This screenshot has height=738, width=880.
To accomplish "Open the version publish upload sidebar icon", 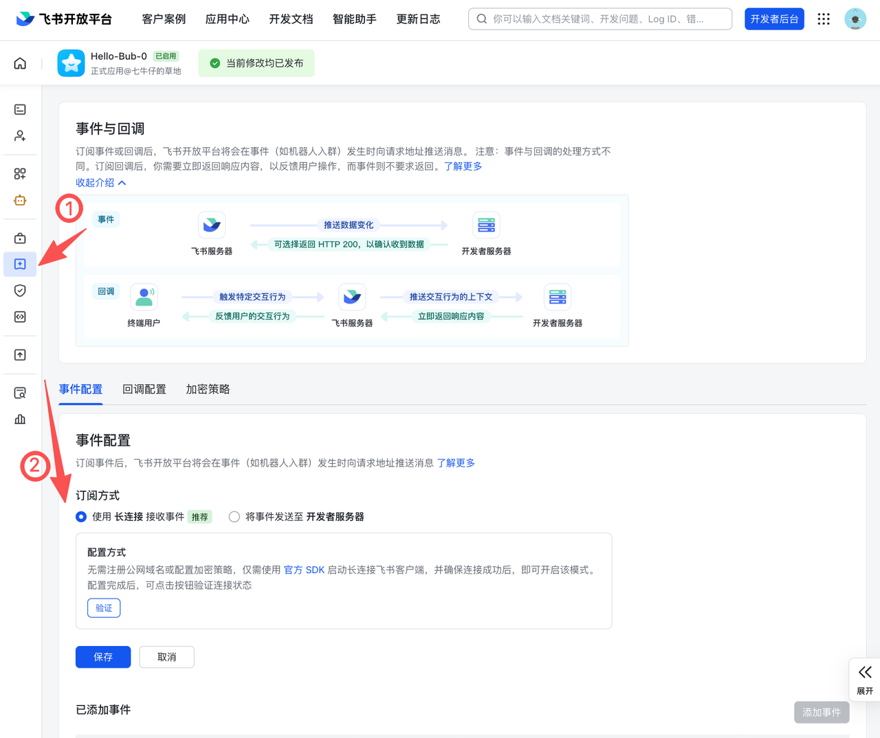I will click(x=20, y=355).
